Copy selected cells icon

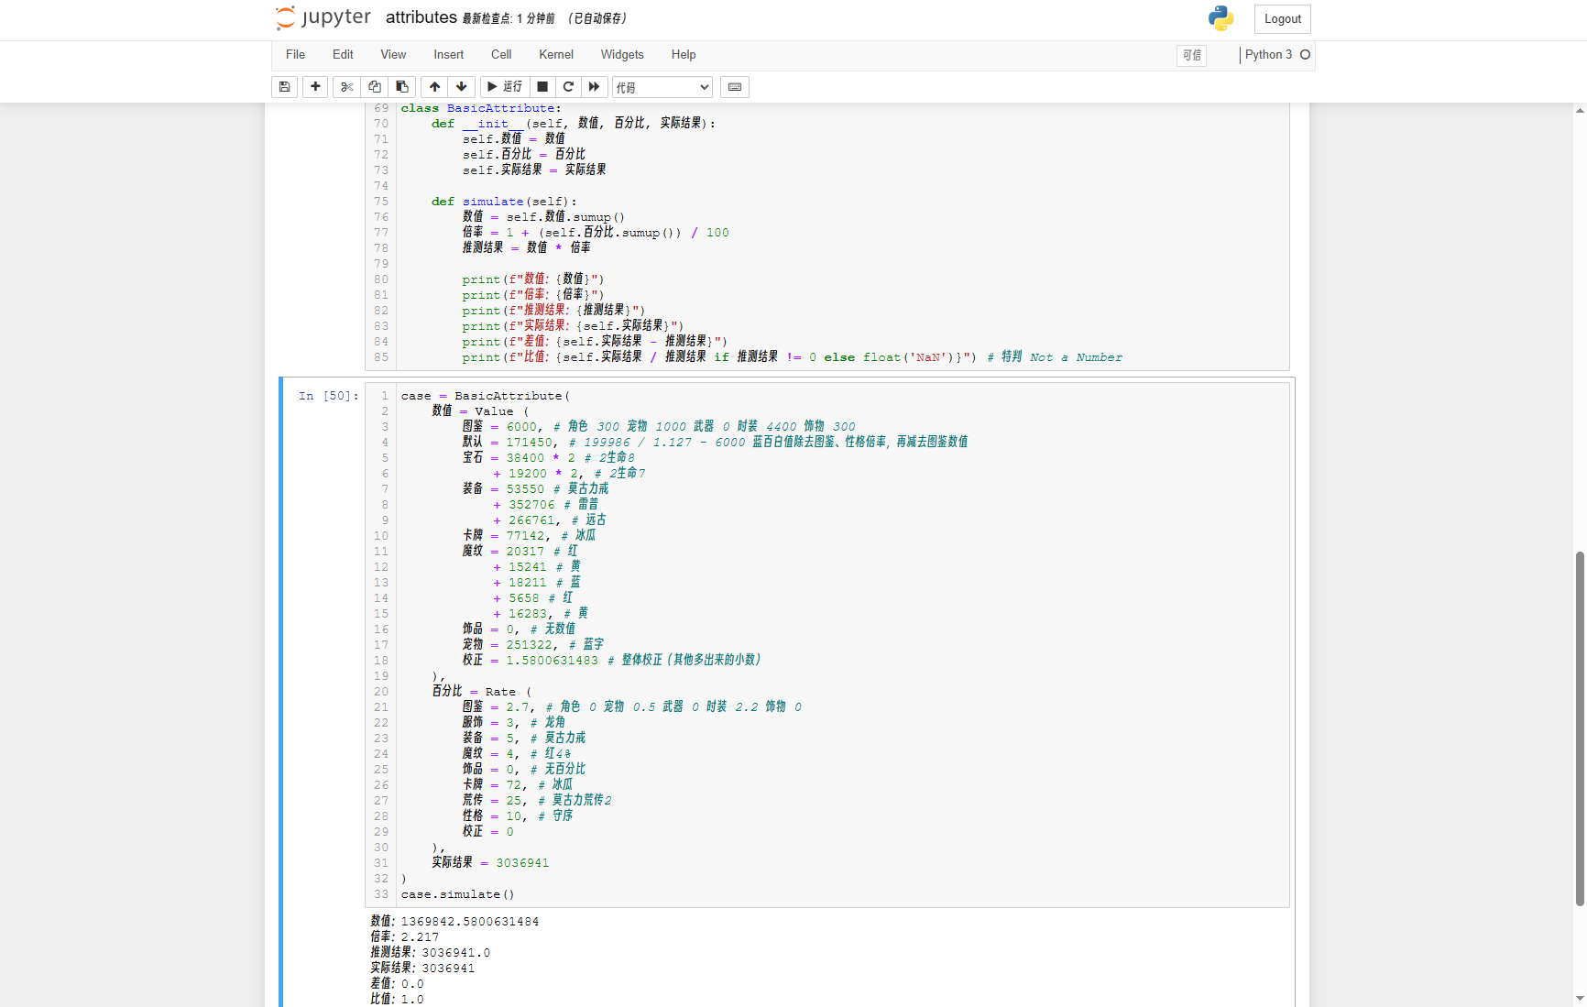pos(374,87)
